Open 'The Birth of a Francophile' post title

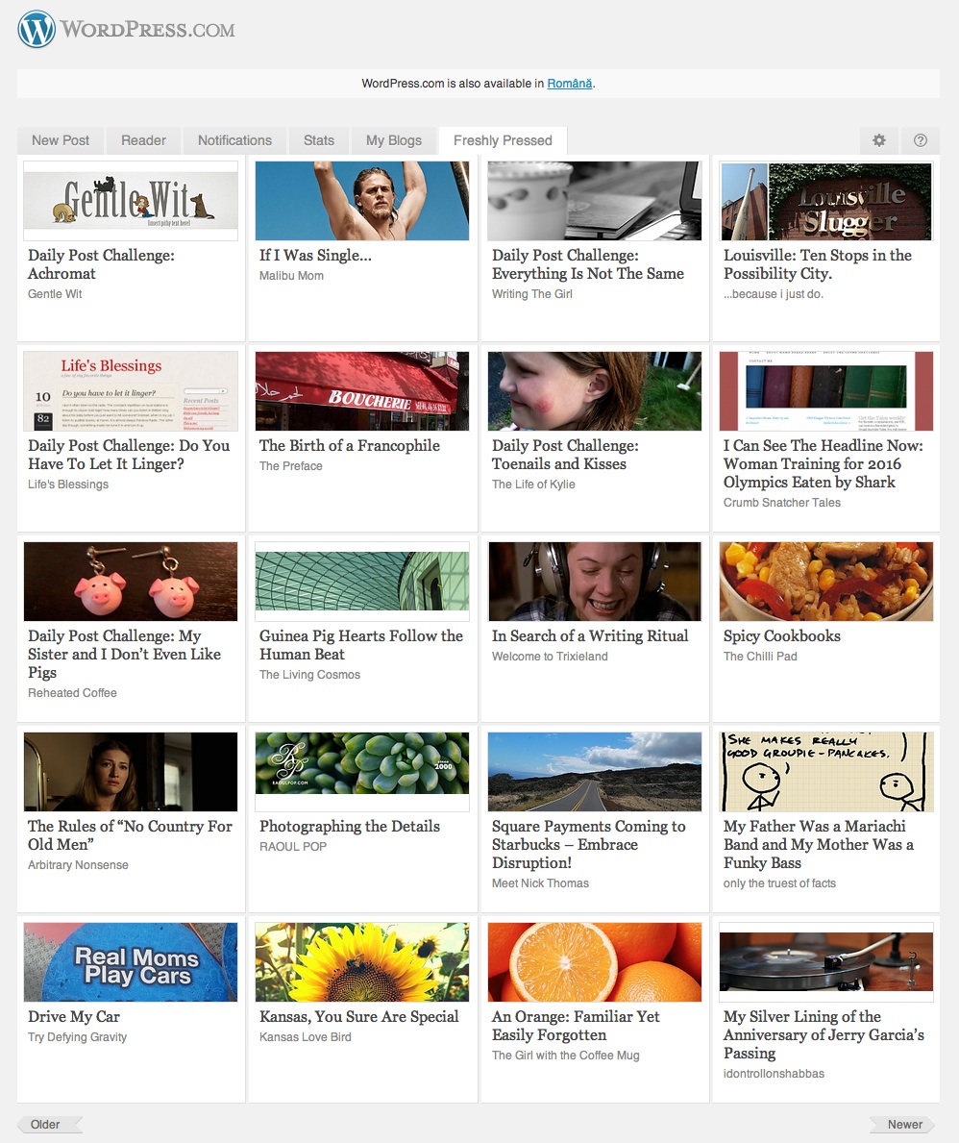click(350, 446)
